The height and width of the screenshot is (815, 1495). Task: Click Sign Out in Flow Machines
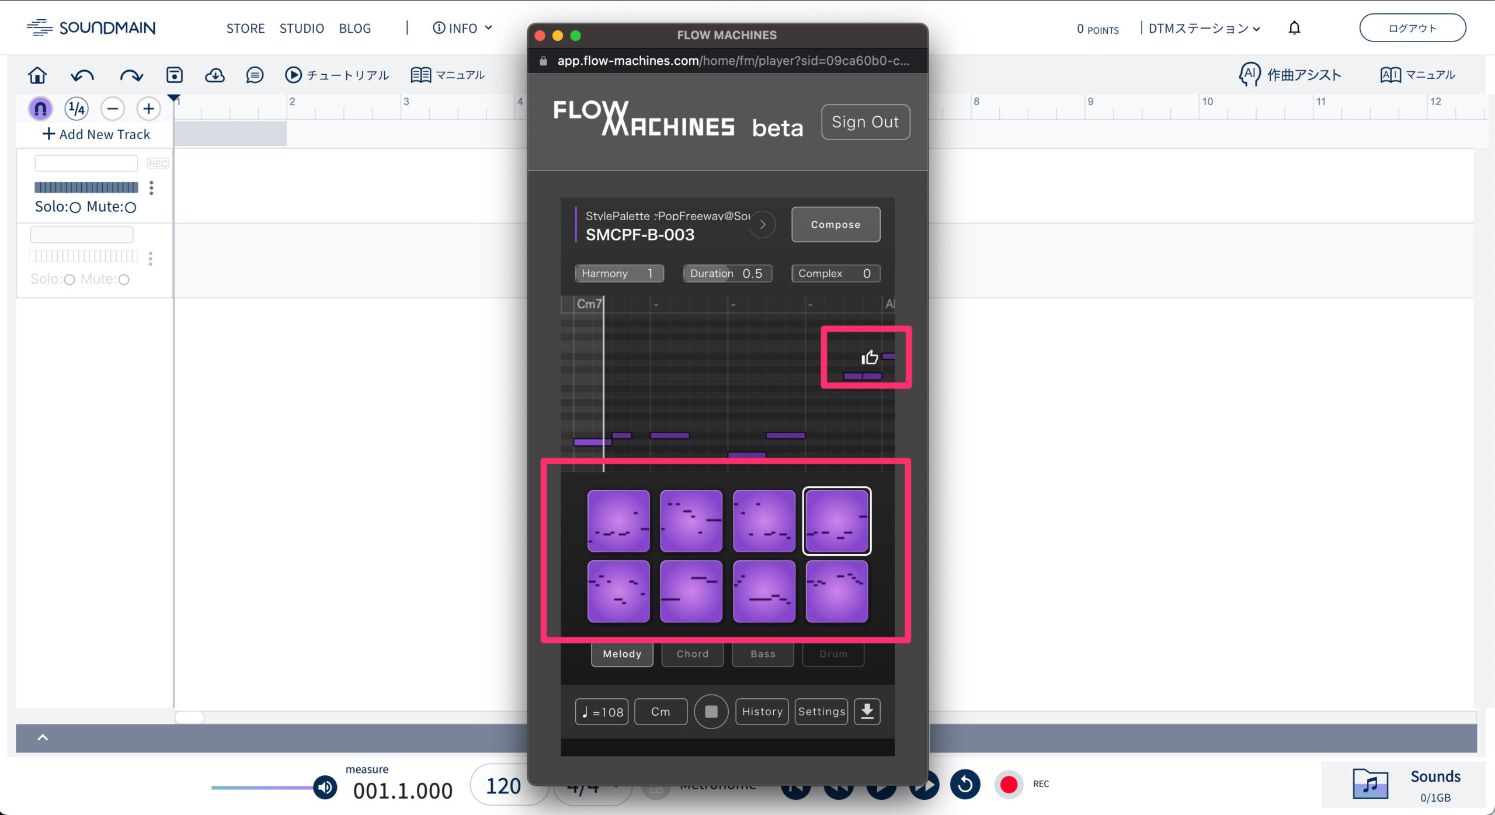865,121
